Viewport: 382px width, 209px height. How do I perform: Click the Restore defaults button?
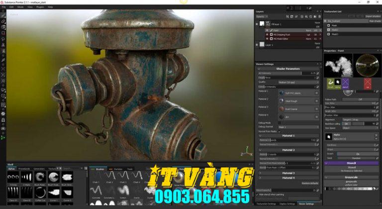click(310, 183)
